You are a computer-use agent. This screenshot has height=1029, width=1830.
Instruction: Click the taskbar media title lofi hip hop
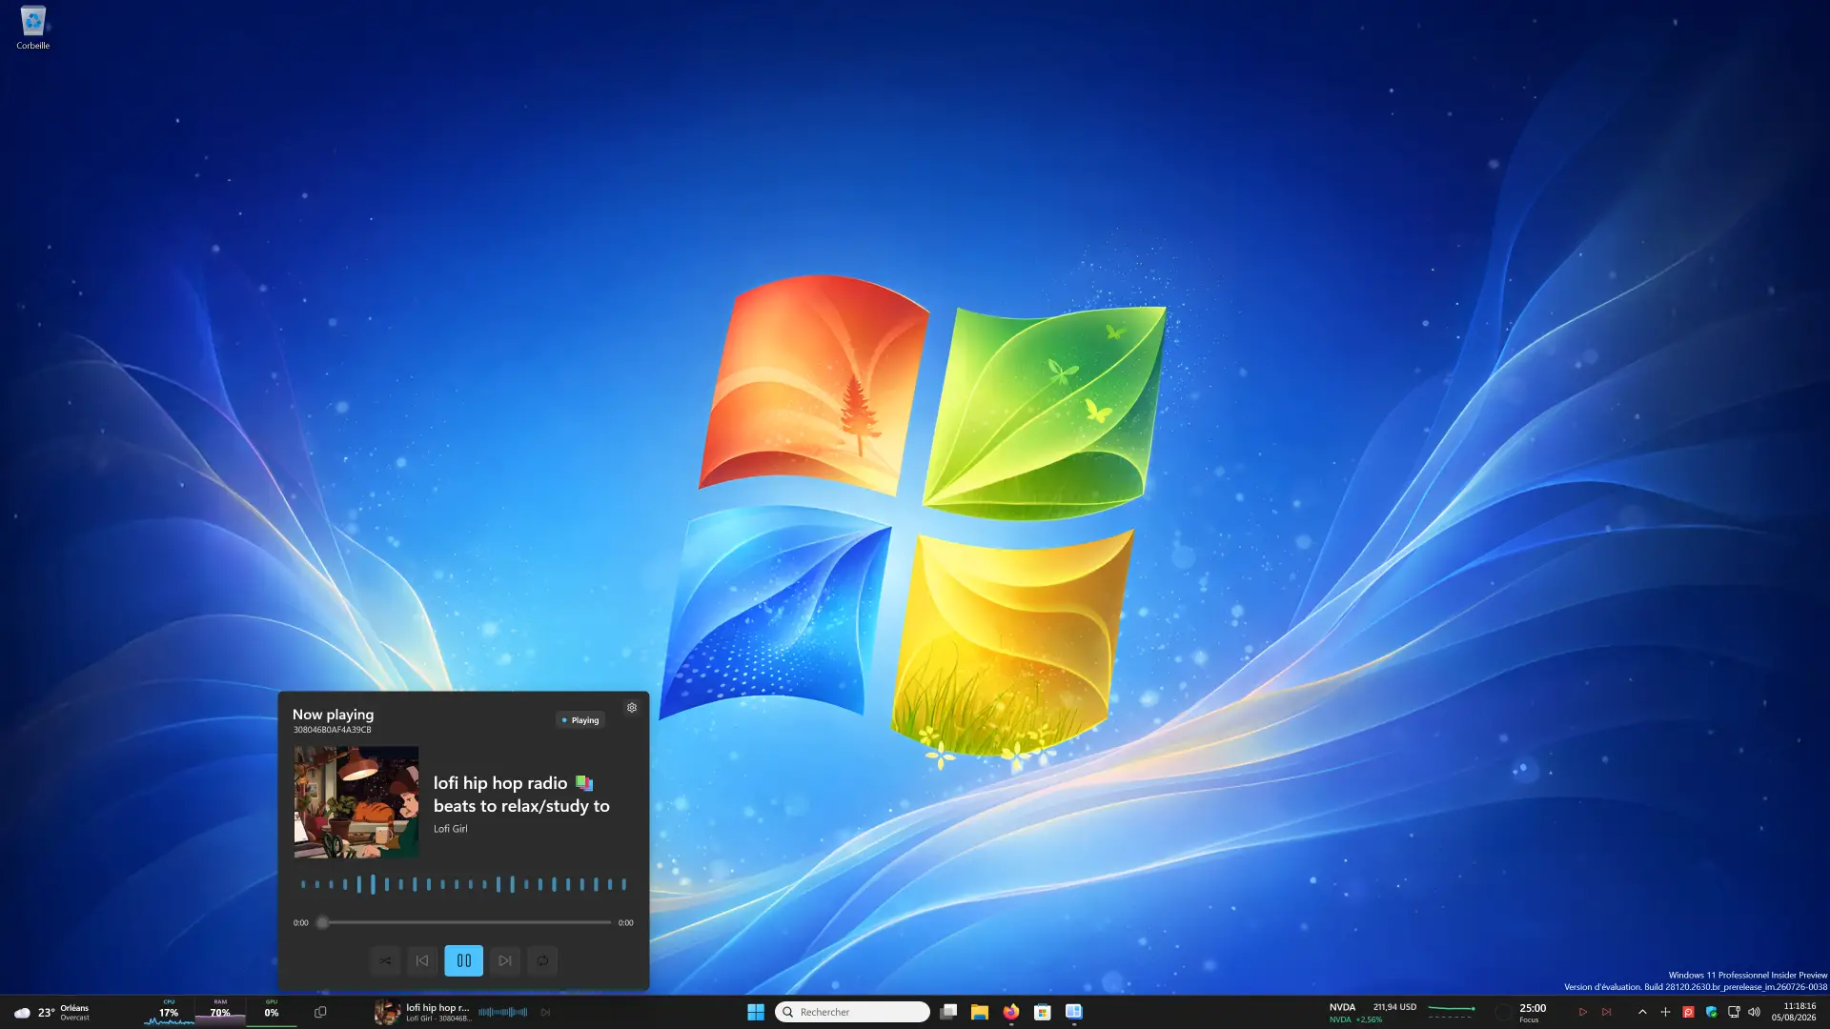click(x=437, y=1007)
